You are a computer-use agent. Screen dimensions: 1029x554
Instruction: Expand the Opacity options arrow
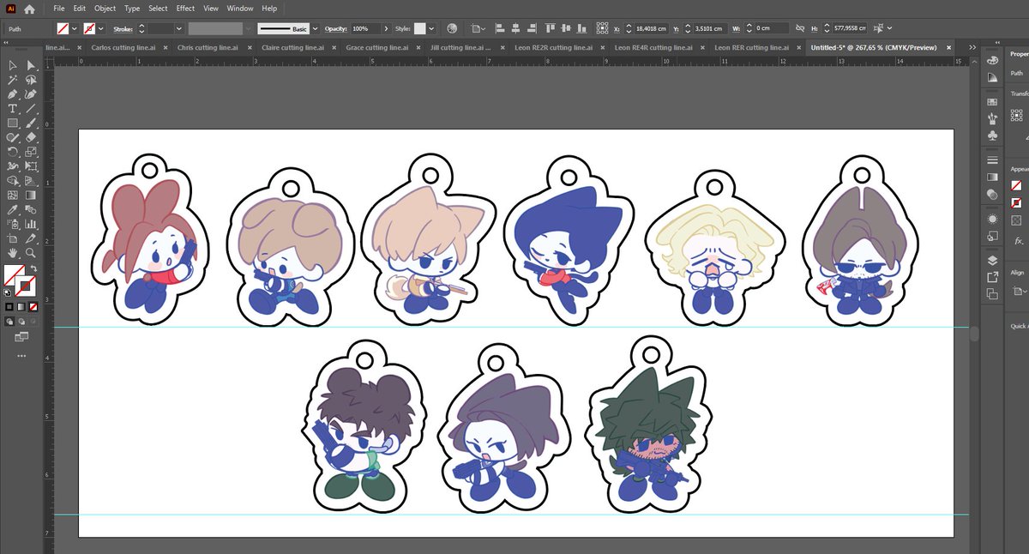pos(386,28)
